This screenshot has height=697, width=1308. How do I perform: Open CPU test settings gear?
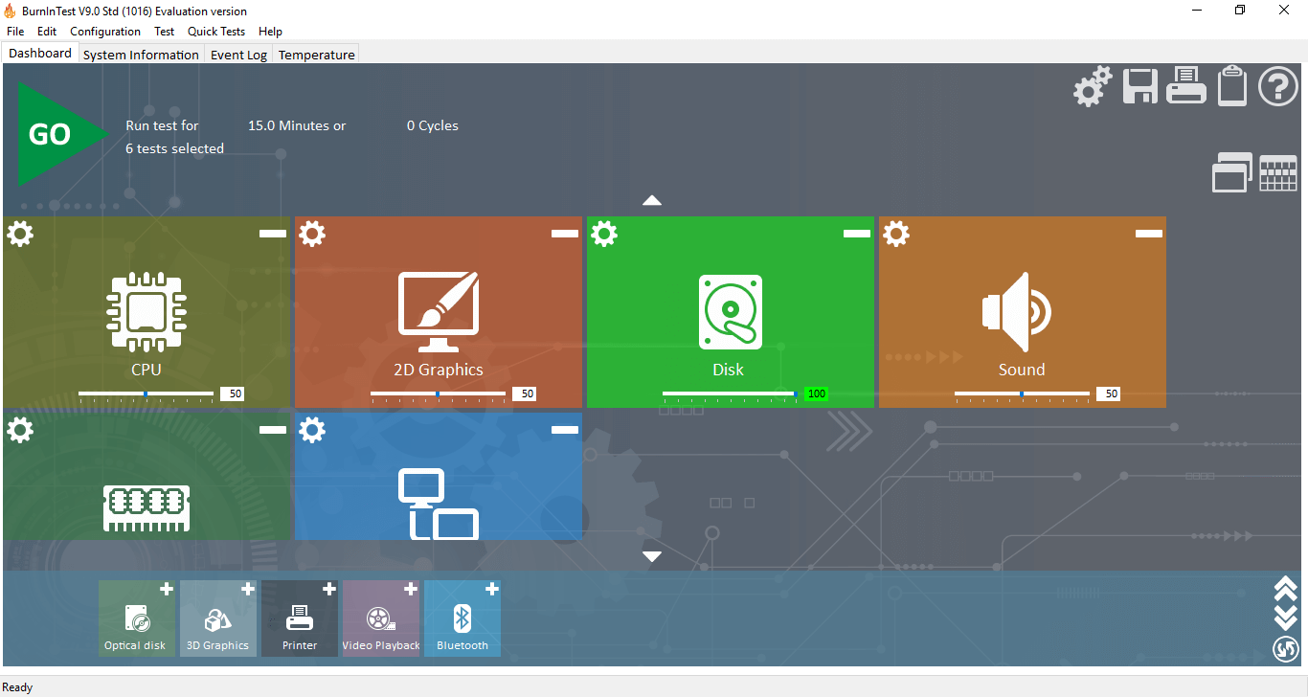click(20, 234)
